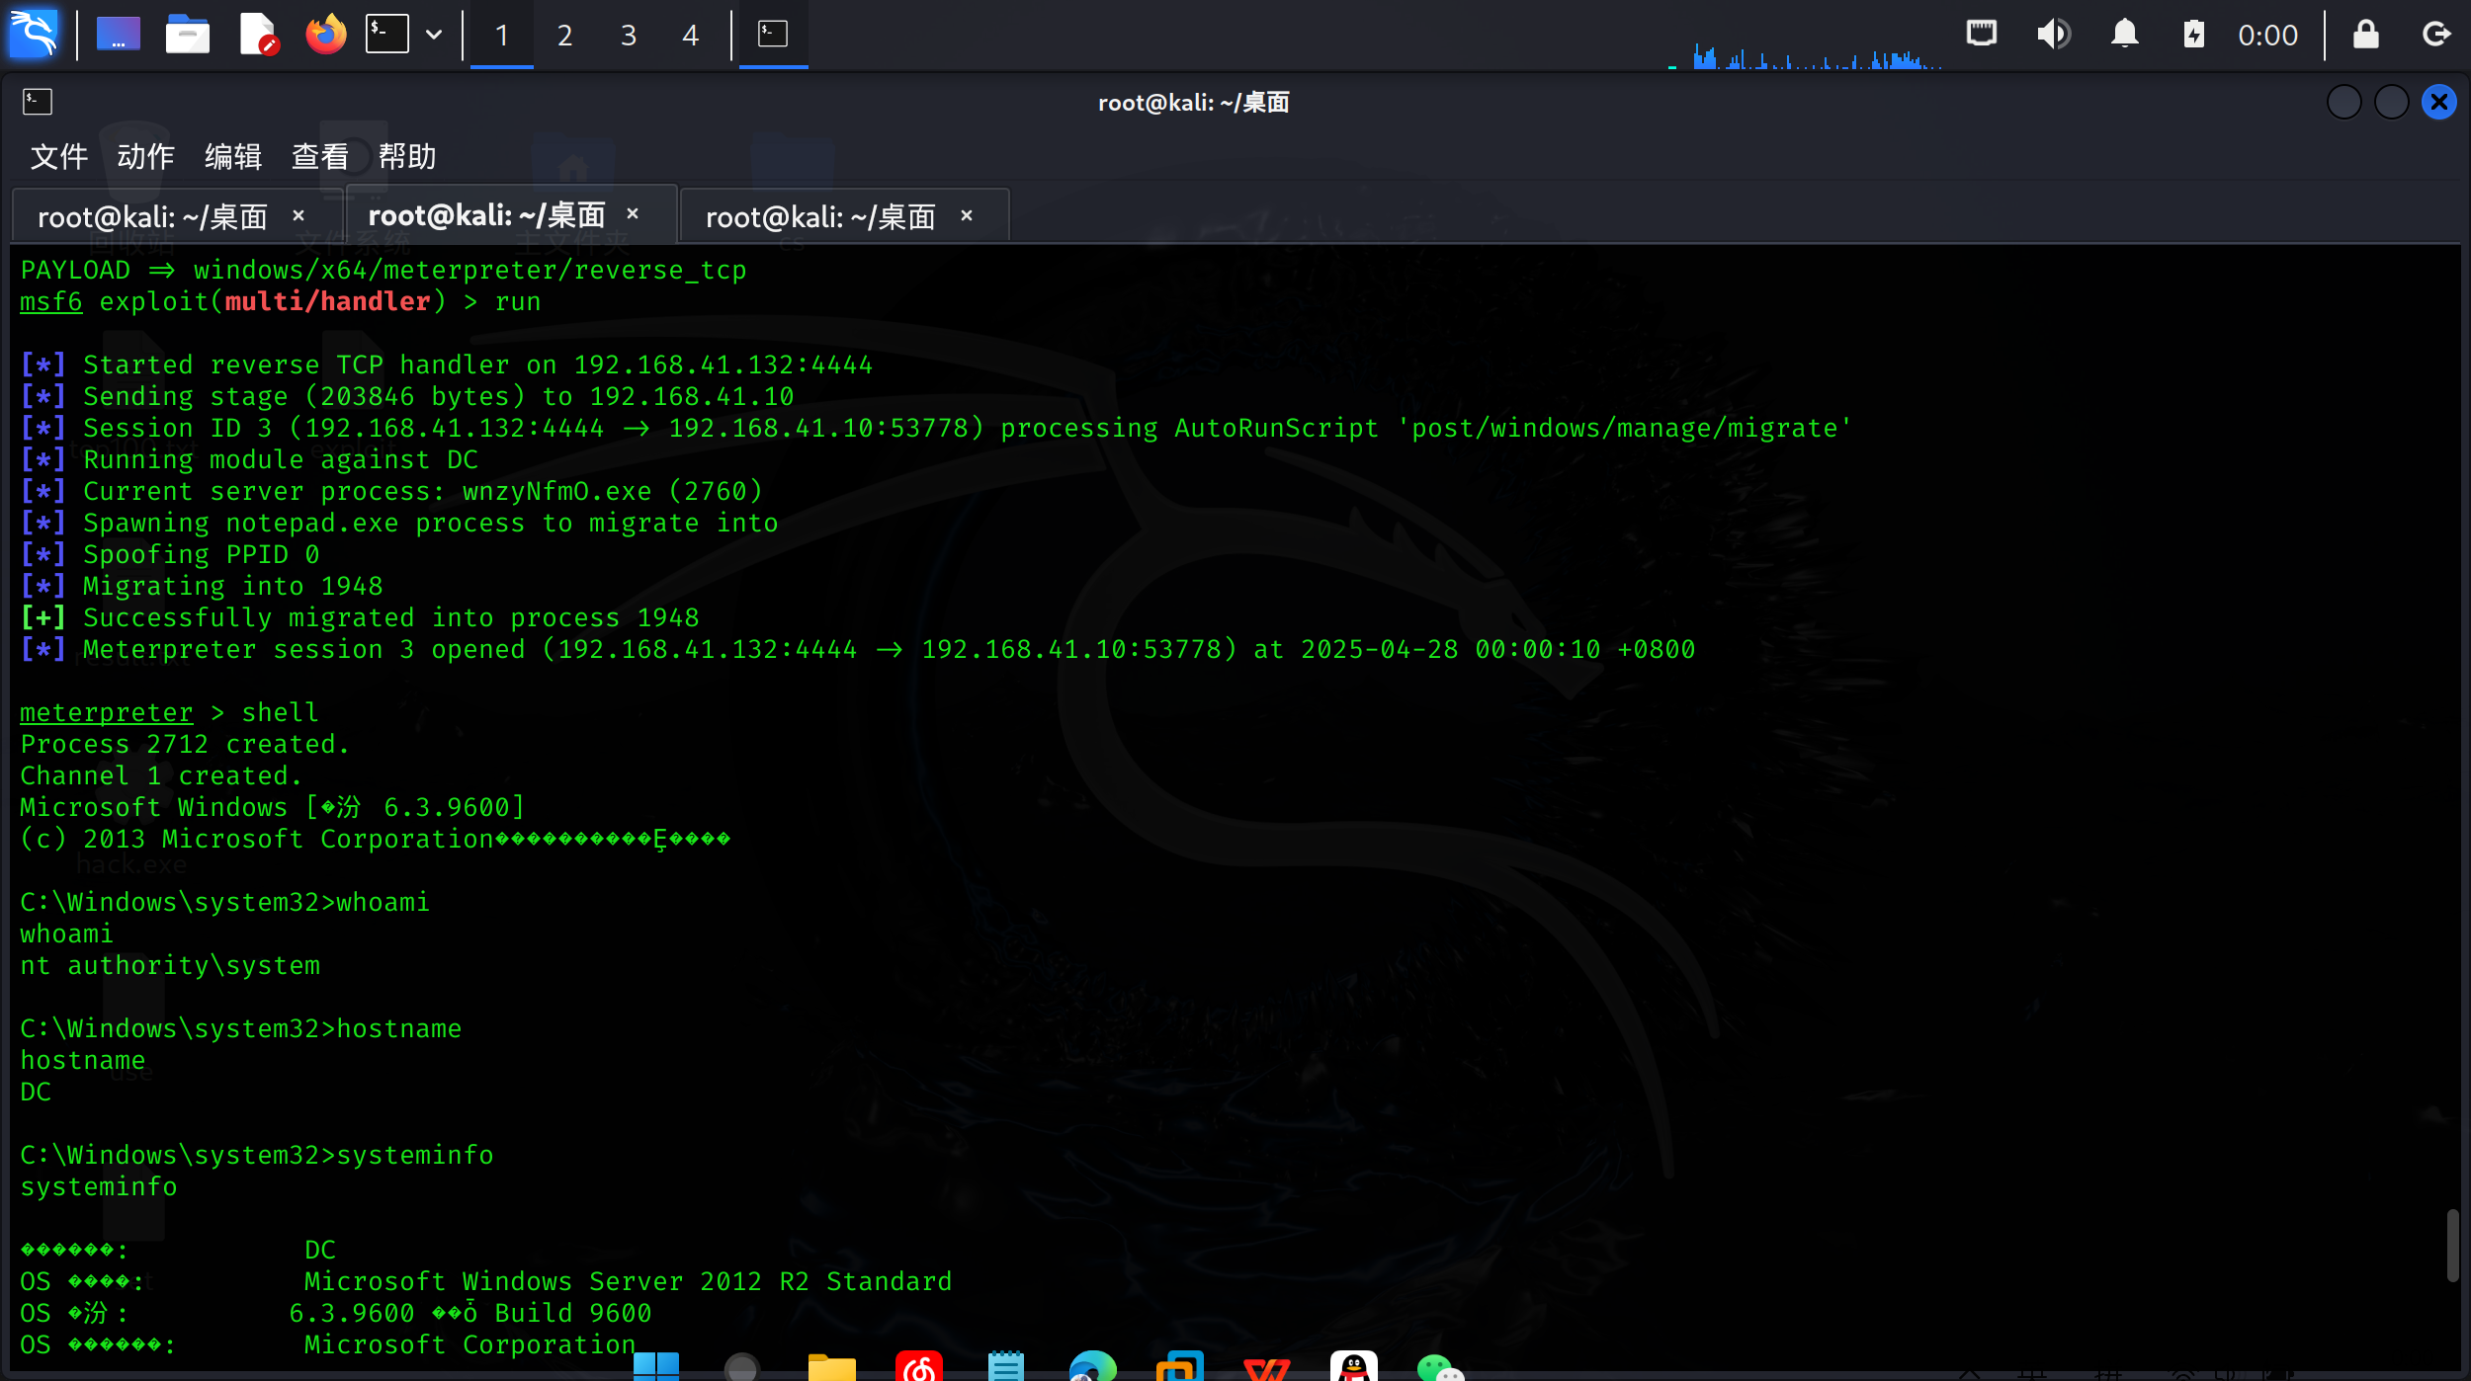Image resolution: width=2471 pixels, height=1381 pixels.
Task: Open the text editor panel icon
Action: click(x=258, y=35)
